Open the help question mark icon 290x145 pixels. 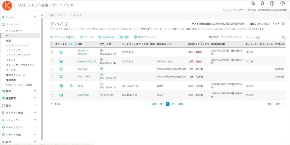(x=272, y=3)
